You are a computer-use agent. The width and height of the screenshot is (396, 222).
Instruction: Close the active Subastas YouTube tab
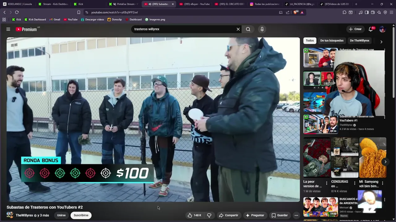(x=173, y=4)
